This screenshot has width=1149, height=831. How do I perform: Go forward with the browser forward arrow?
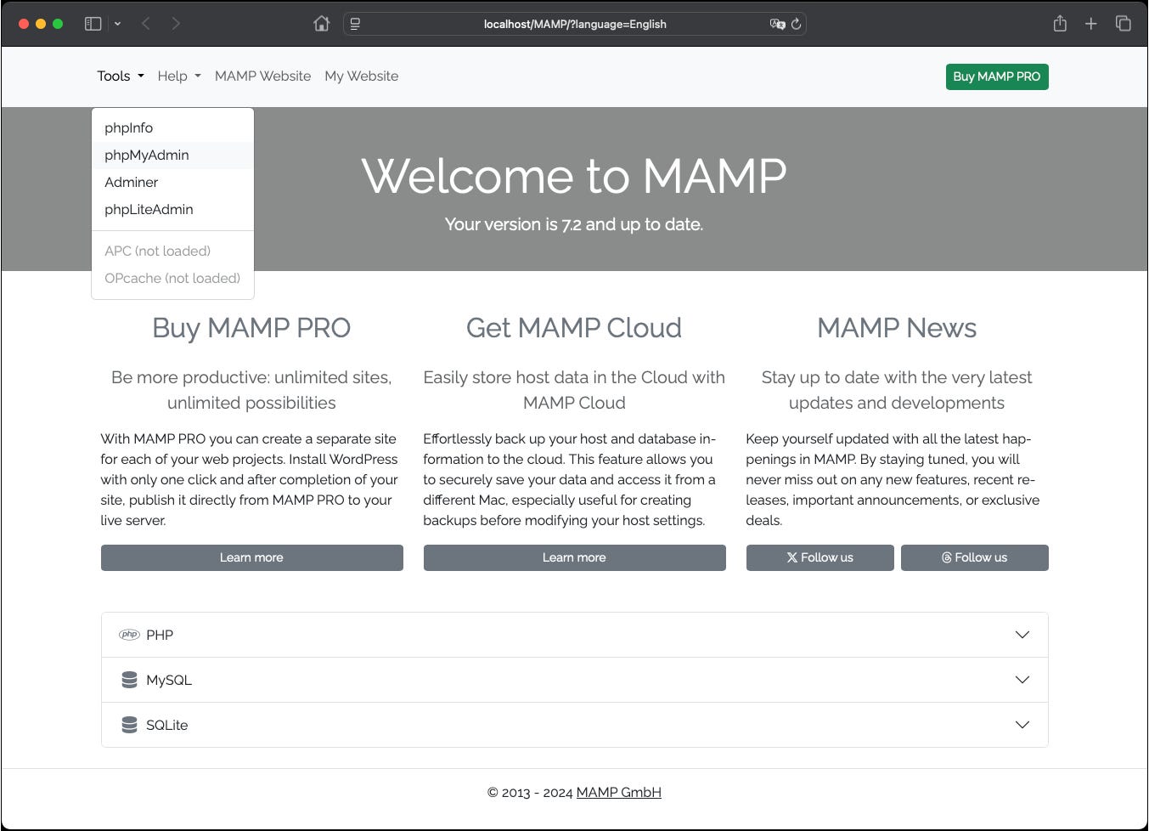[x=176, y=24]
